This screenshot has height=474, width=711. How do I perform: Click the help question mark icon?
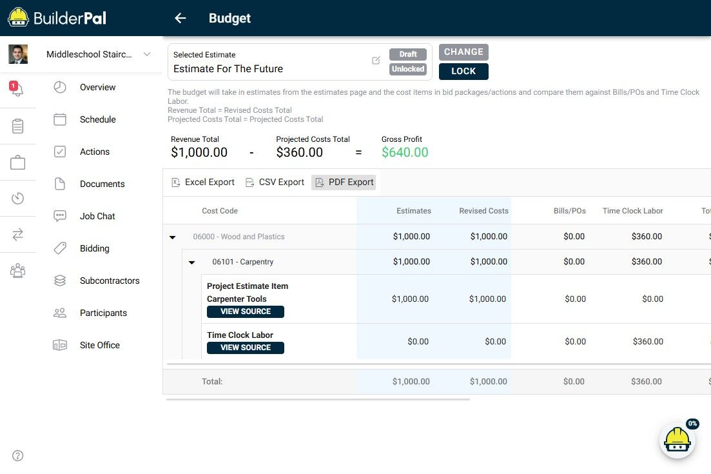pyautogui.click(x=17, y=456)
